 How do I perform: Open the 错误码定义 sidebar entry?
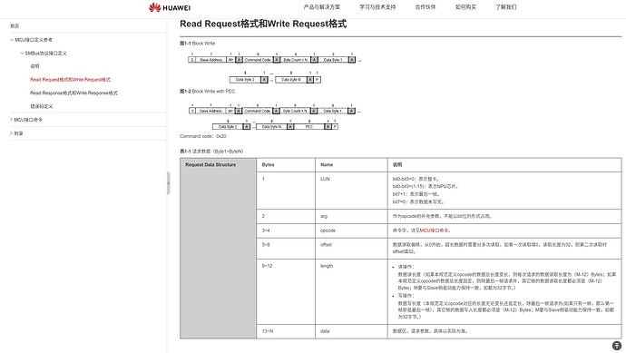point(42,106)
